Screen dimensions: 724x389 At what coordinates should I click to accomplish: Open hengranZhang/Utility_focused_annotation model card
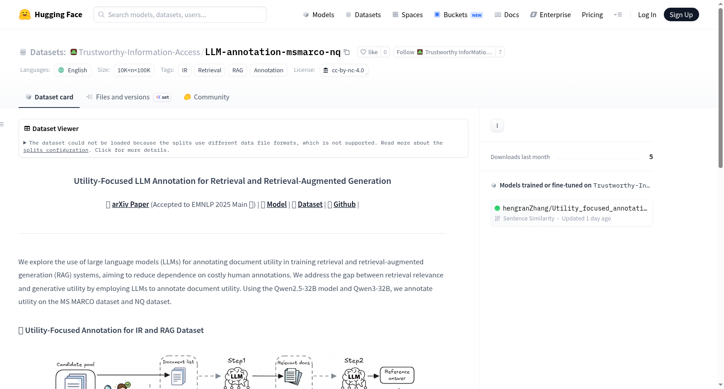[x=572, y=213]
